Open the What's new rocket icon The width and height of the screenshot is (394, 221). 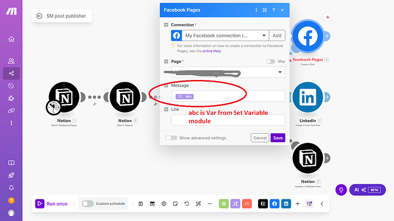coord(11,175)
